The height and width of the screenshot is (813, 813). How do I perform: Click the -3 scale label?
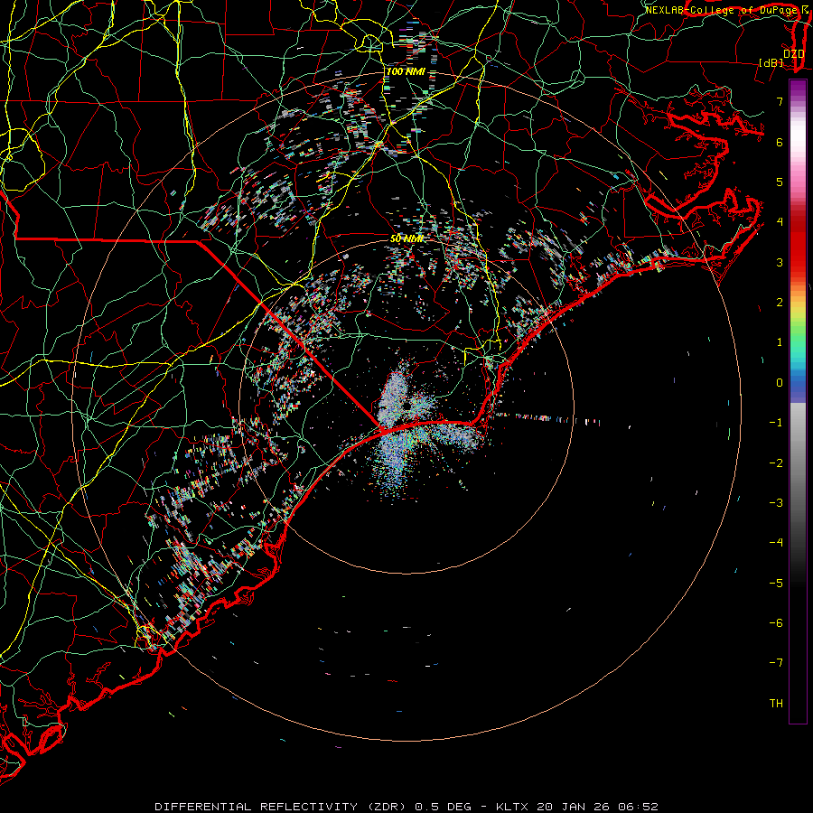coord(776,503)
